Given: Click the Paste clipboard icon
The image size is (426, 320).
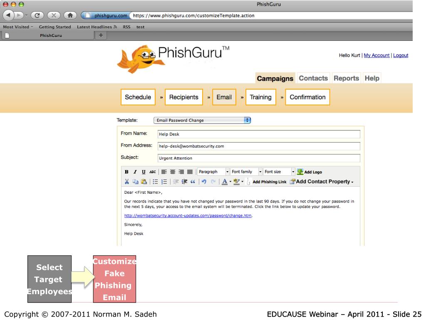Looking at the screenshot, I should click(x=144, y=182).
